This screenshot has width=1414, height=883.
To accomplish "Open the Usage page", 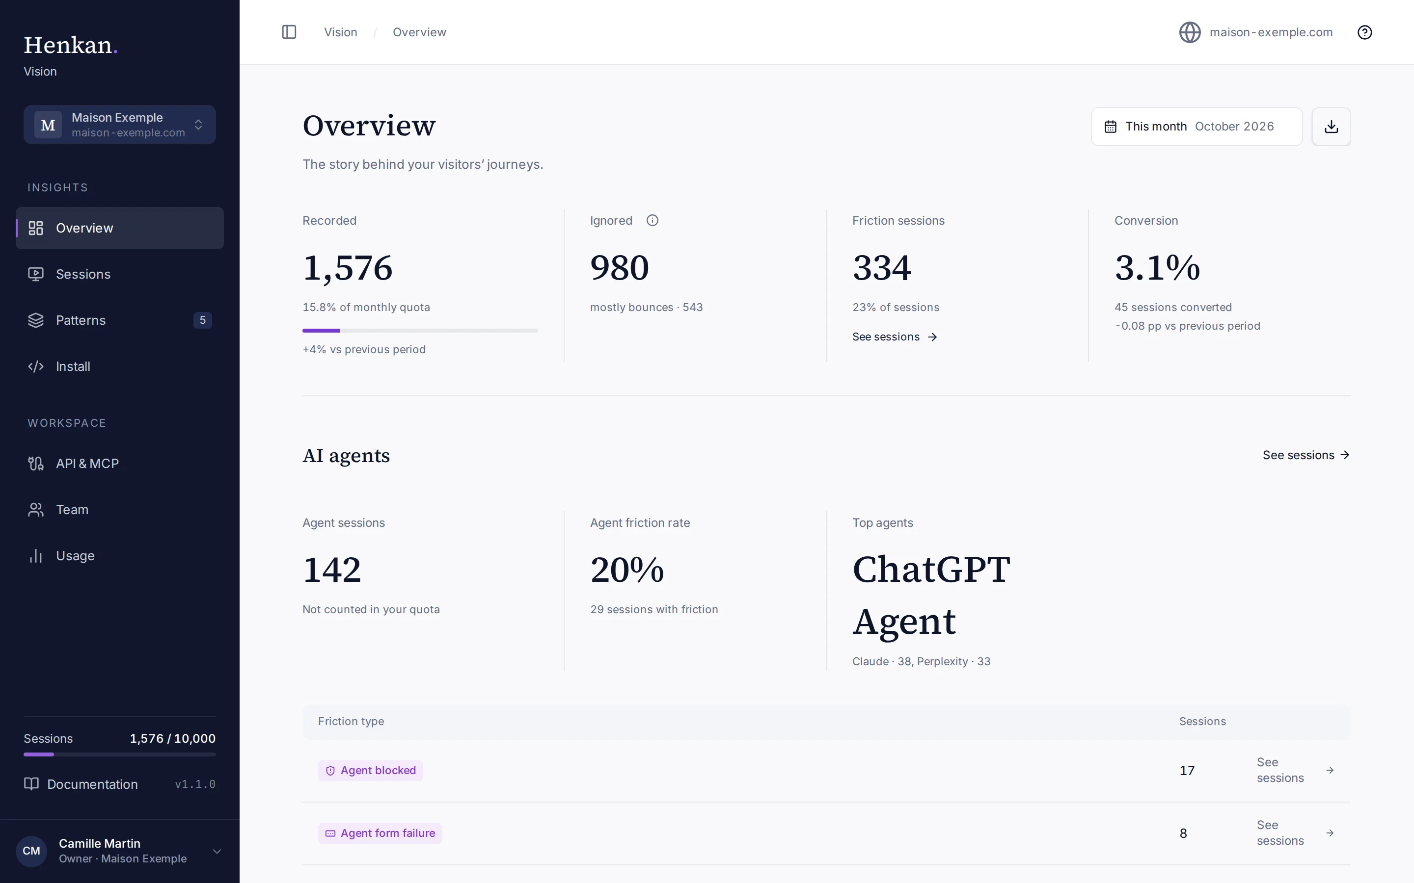I will (120, 555).
